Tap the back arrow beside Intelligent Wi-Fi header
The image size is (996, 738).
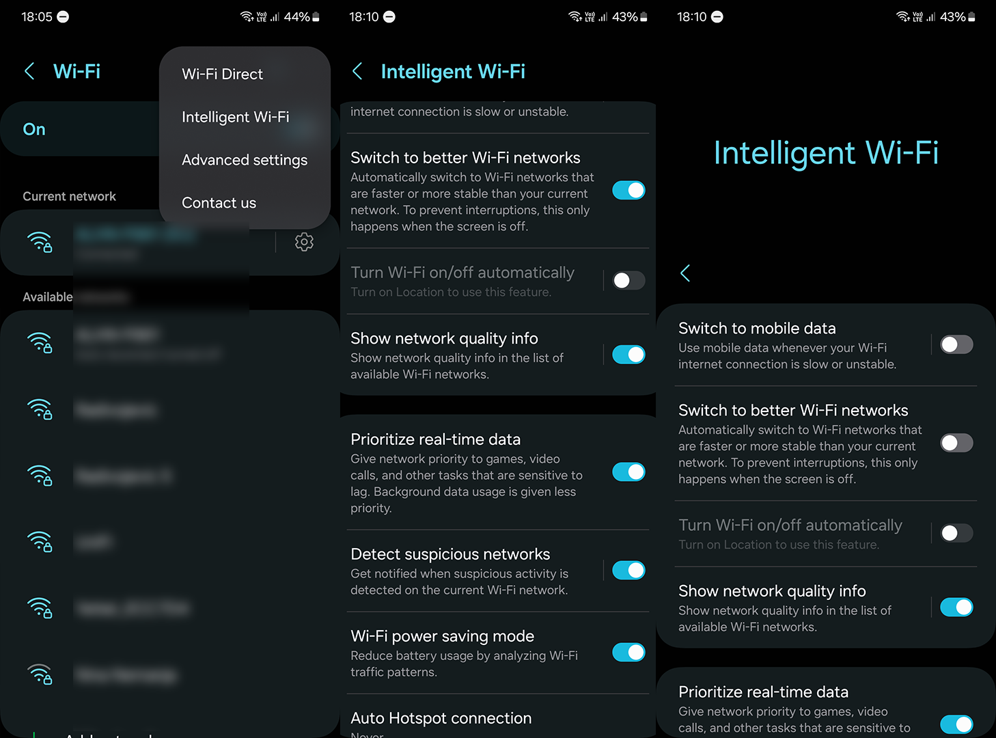click(357, 71)
